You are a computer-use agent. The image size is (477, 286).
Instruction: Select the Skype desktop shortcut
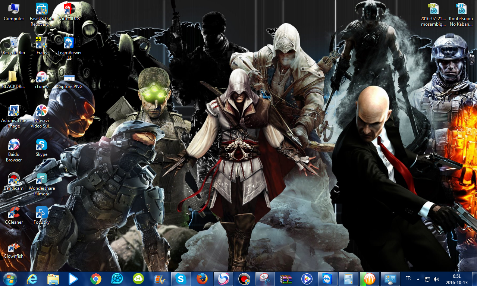42,148
